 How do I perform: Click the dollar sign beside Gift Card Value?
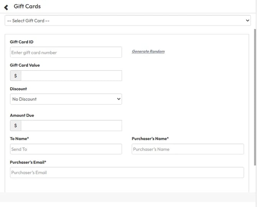pos(15,76)
